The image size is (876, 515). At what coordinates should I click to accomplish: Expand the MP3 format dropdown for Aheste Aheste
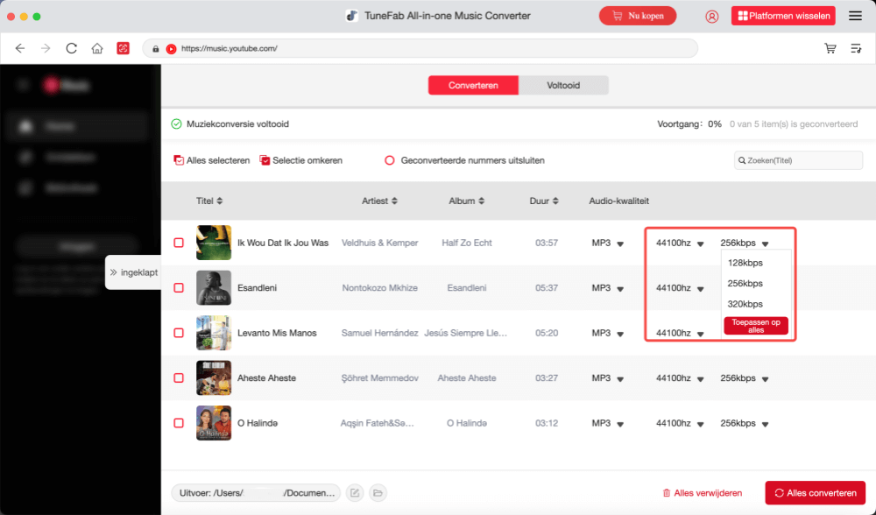tap(620, 378)
